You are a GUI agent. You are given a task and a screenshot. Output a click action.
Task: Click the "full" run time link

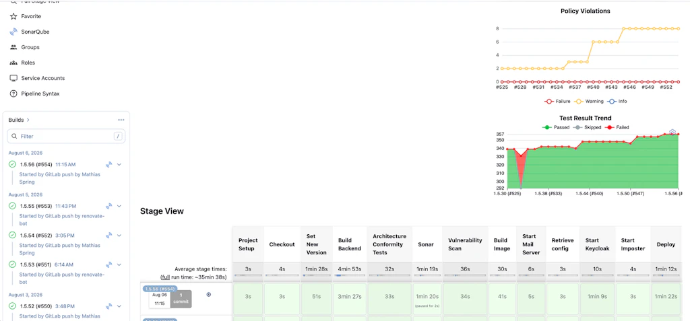pos(166,277)
